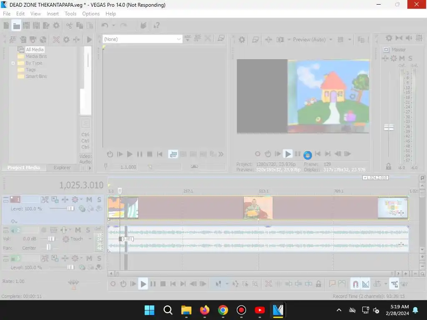This screenshot has height=320, width=427.
Task: Expand the By Type tree node
Action: 13,63
